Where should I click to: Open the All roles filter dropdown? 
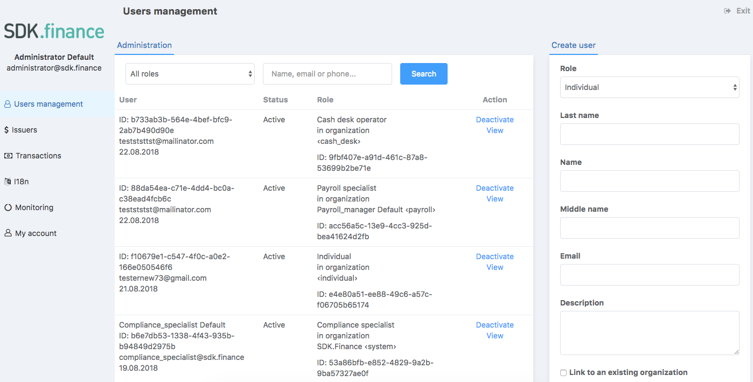tap(190, 74)
